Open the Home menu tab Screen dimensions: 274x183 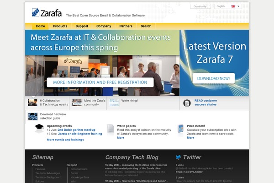coord(40,26)
